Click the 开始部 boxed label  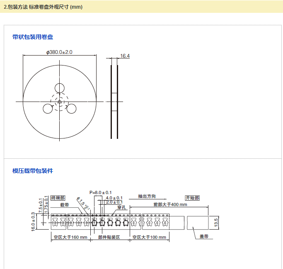tap(192, 198)
